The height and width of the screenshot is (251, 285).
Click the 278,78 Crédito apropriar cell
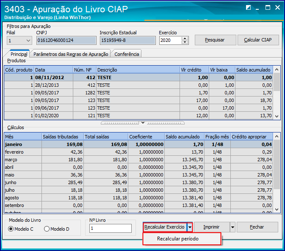tap(252, 198)
